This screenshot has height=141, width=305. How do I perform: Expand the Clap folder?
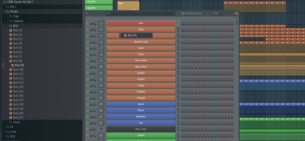15,16
